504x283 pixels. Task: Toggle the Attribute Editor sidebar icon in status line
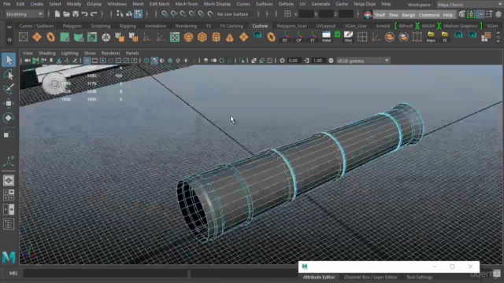click(x=480, y=14)
